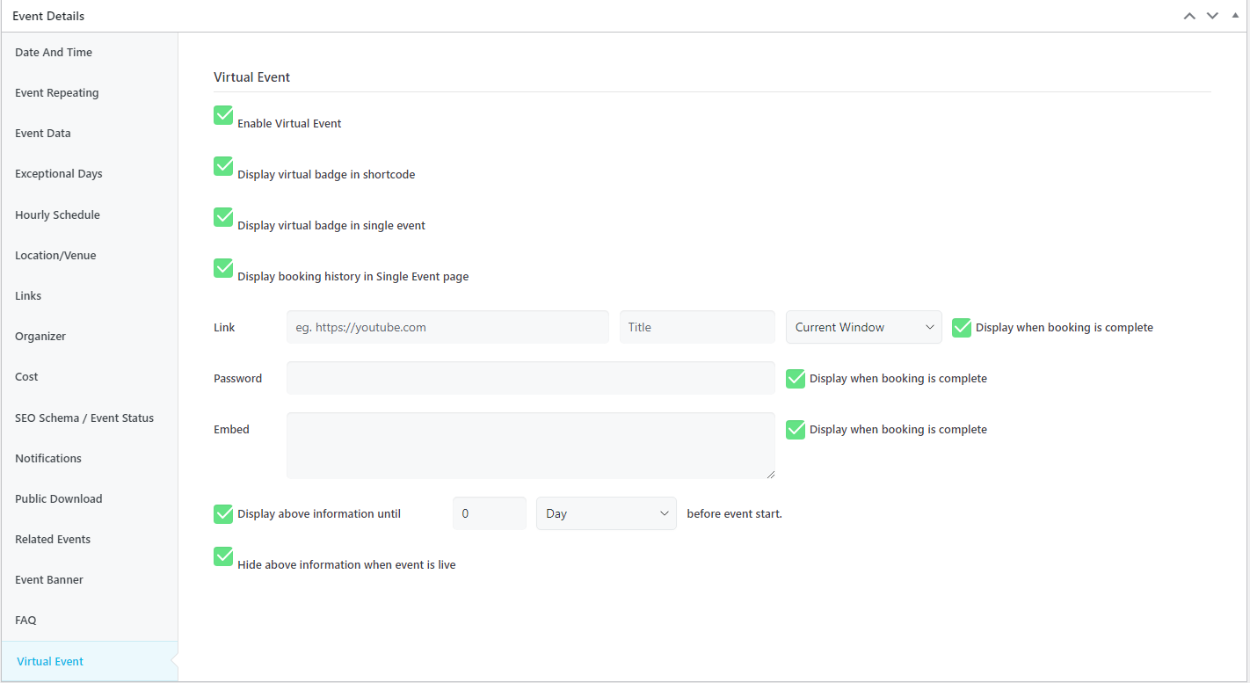Click the move panel down arrow icon

(1212, 16)
